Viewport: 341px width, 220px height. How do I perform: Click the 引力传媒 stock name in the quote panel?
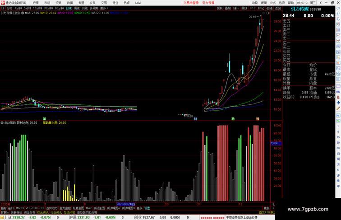[x=300, y=9]
